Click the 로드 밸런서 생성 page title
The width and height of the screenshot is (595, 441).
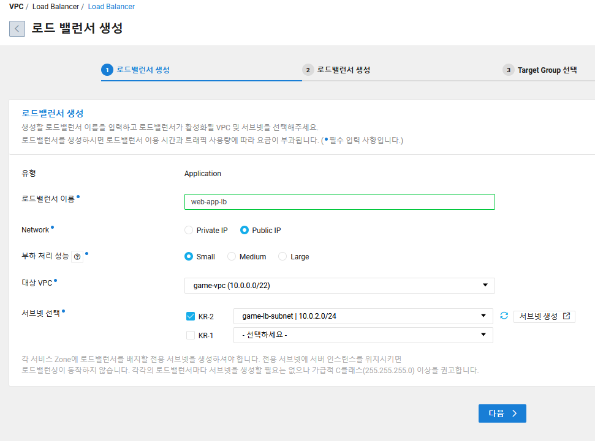[x=77, y=28]
